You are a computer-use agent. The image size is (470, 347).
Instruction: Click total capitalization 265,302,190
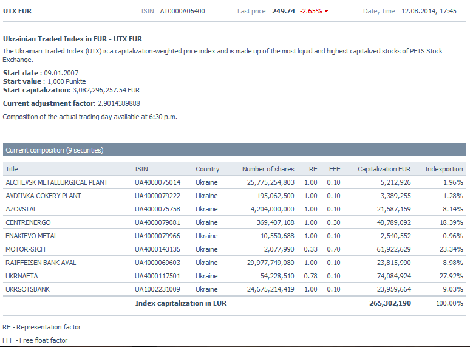(x=390, y=303)
